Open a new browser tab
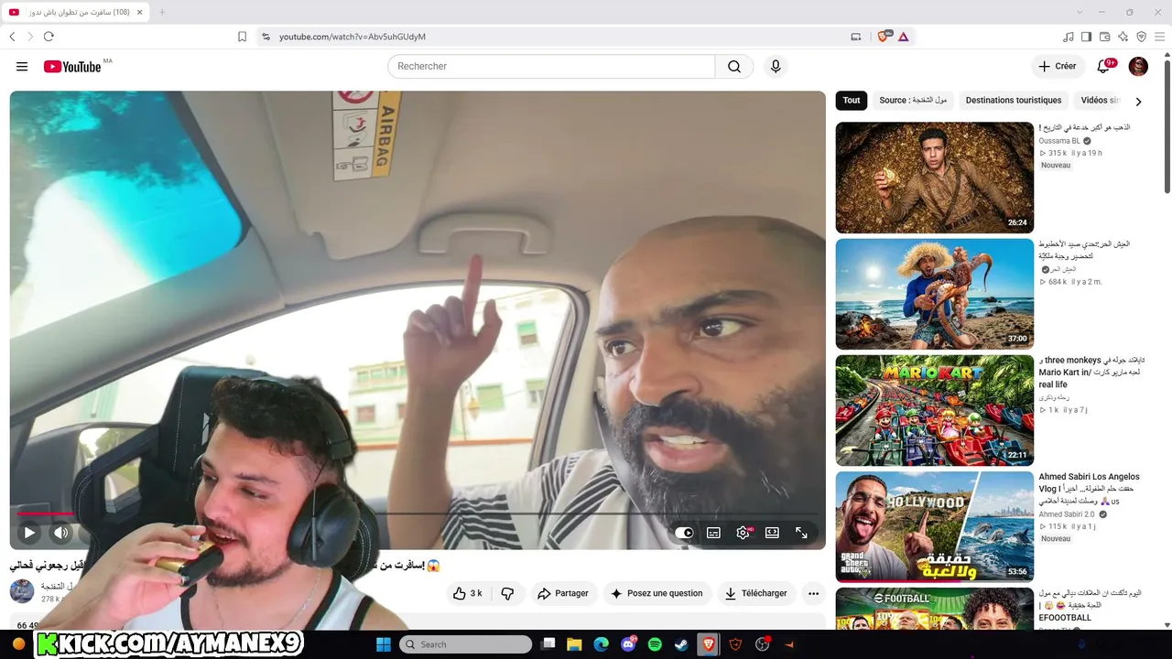Image resolution: width=1172 pixels, height=659 pixels. tap(162, 12)
